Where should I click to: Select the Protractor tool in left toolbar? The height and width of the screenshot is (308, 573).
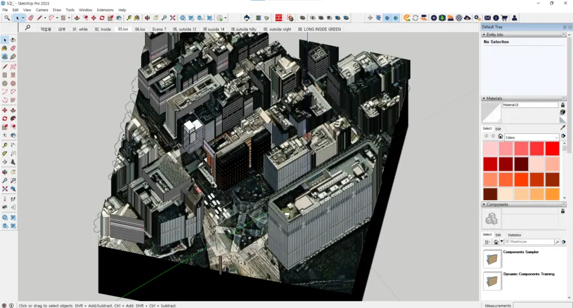pyautogui.click(x=4, y=154)
